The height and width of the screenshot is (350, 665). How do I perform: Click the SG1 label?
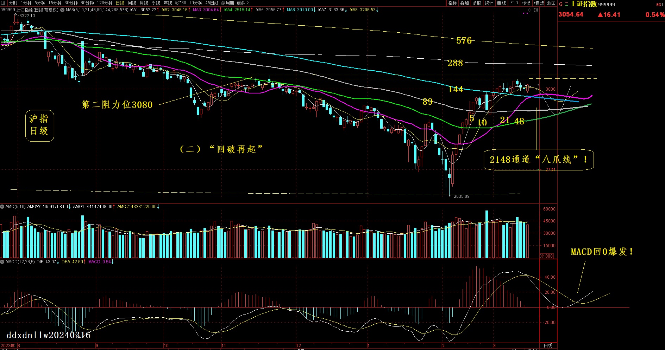659,5
